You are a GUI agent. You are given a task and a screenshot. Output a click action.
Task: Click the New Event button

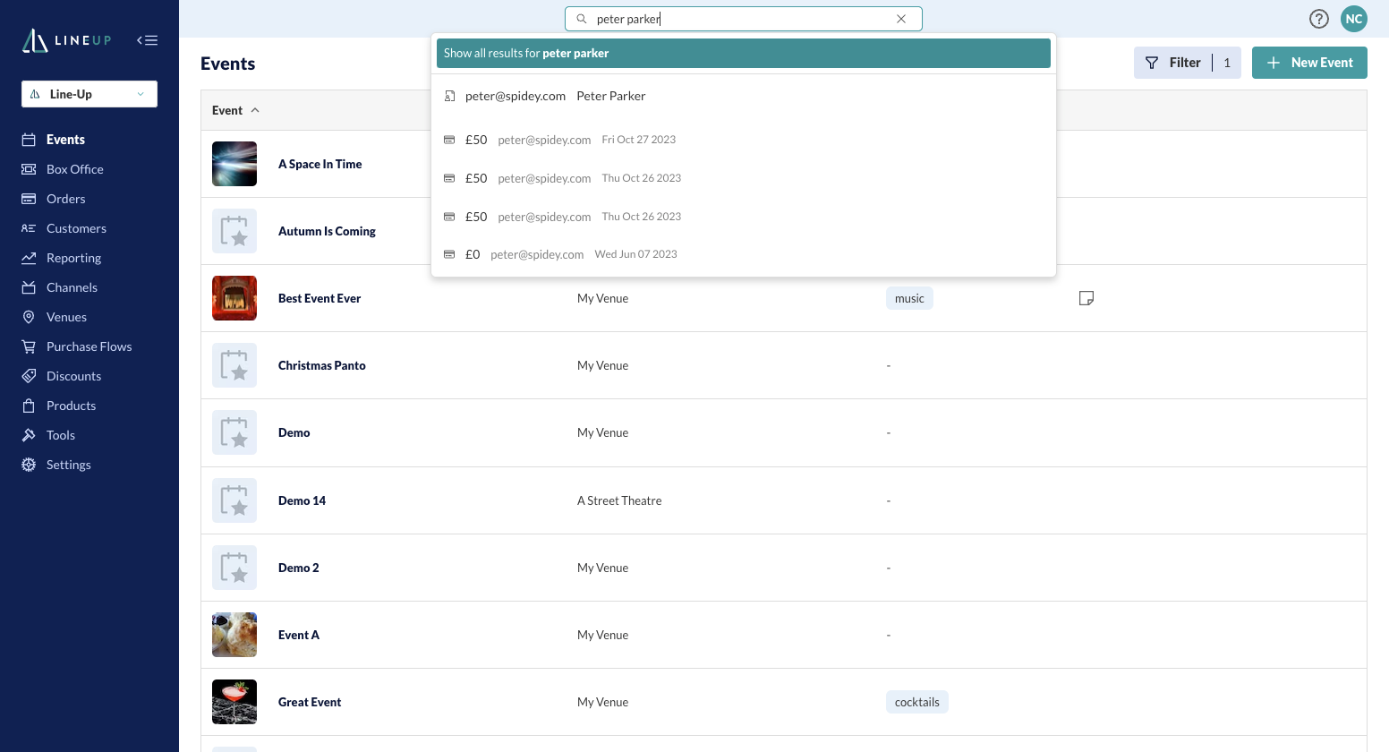coord(1308,63)
